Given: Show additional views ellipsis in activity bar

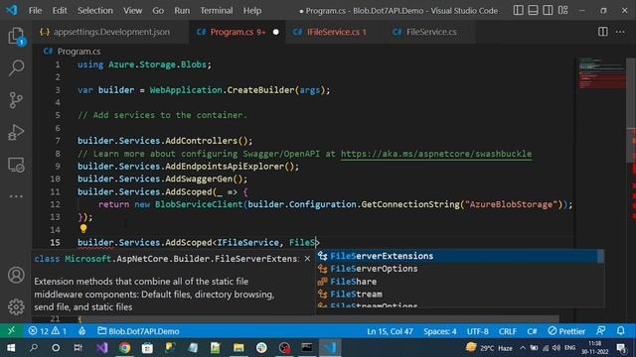Looking at the screenshot, I should pos(16,196).
